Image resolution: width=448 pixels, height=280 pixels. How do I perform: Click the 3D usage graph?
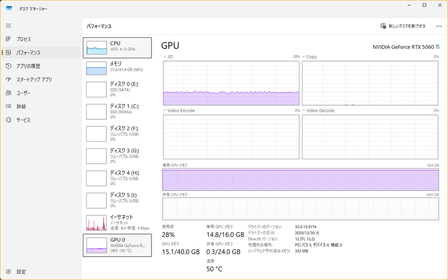(231, 83)
